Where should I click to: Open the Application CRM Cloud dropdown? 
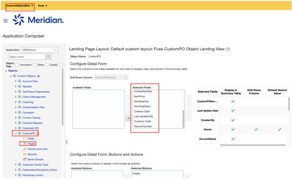click(39, 50)
